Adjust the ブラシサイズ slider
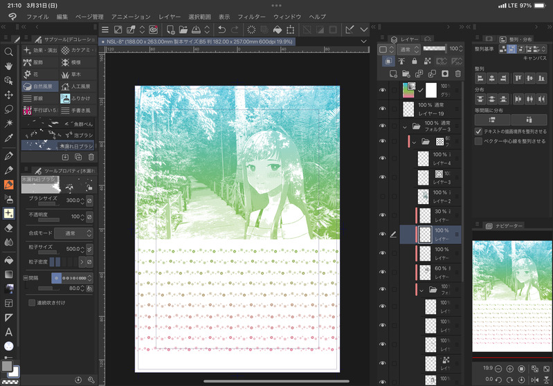This screenshot has width=553, height=386. click(x=49, y=204)
